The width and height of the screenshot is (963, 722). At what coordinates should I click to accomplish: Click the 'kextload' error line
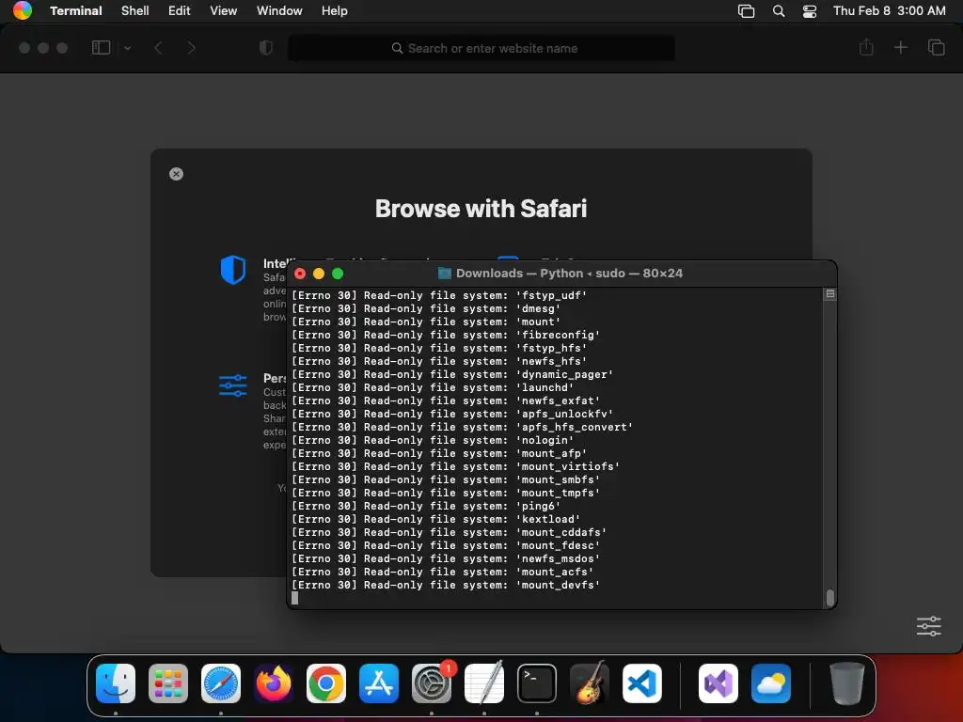pyautogui.click(x=436, y=519)
